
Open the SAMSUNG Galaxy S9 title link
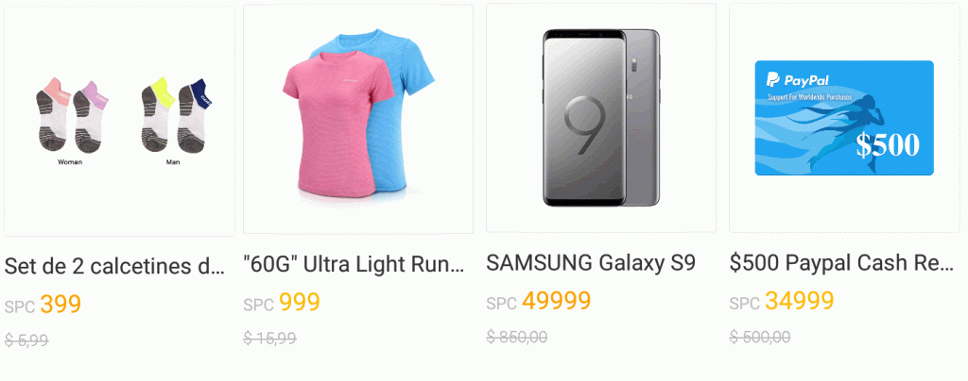pos(591,263)
